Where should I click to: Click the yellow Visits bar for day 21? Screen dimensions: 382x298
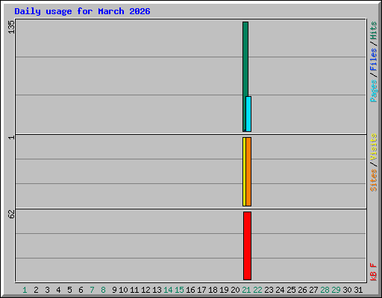[x=244, y=171]
